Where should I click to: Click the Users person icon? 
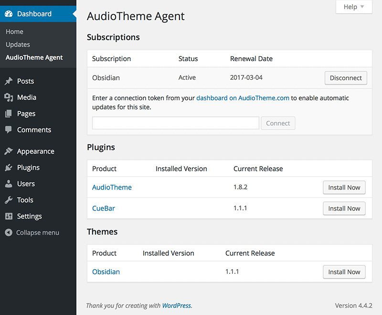click(9, 184)
